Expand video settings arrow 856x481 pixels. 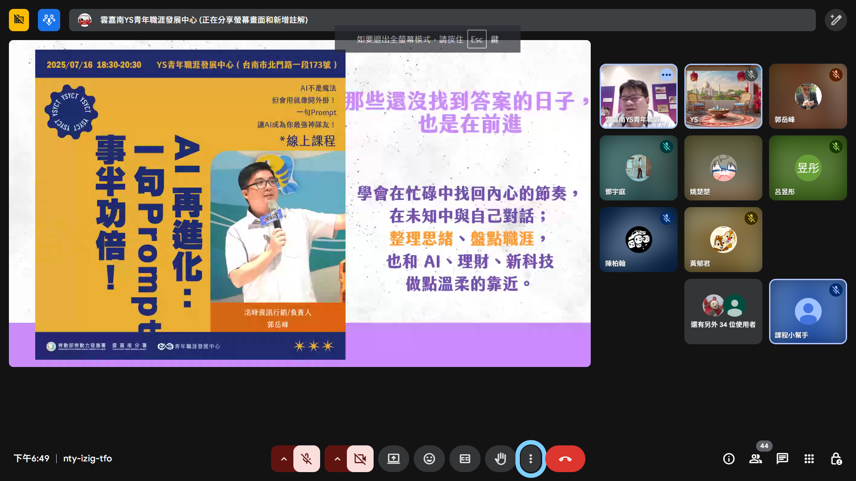click(x=337, y=459)
